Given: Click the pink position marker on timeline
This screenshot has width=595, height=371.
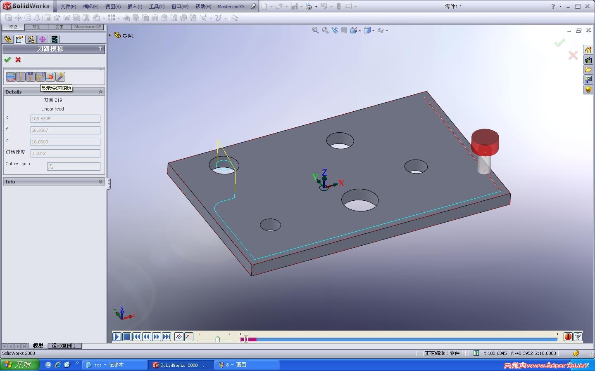Looking at the screenshot, I should coord(246,339).
